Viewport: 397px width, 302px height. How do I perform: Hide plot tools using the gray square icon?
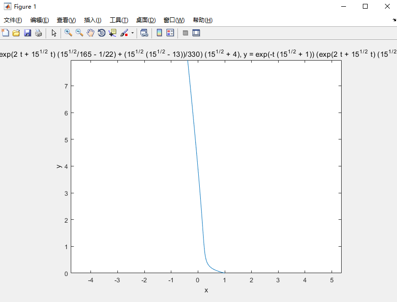click(x=185, y=33)
